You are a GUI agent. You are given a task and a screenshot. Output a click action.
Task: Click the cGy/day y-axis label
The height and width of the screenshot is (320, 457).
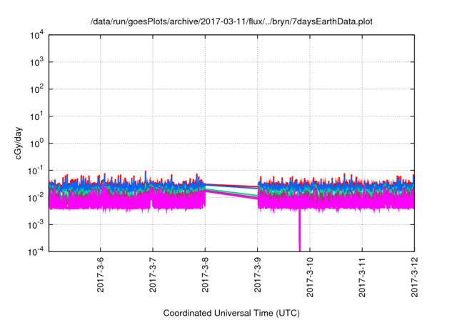tap(19, 143)
